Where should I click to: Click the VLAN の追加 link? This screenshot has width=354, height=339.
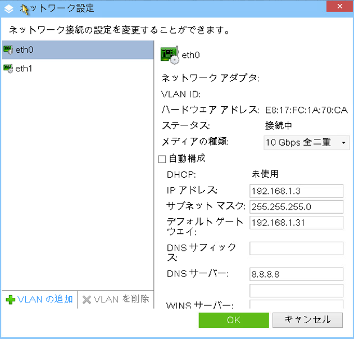pos(45,299)
